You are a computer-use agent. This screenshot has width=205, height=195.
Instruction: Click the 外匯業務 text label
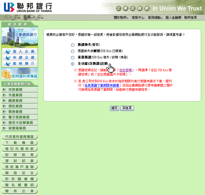click(x=15, y=95)
